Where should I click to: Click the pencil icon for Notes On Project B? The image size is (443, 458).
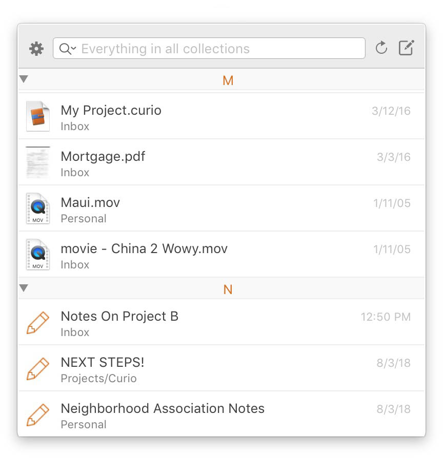pyautogui.click(x=38, y=323)
